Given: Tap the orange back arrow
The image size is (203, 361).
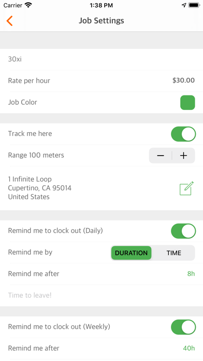Looking at the screenshot, I should pos(9,21).
